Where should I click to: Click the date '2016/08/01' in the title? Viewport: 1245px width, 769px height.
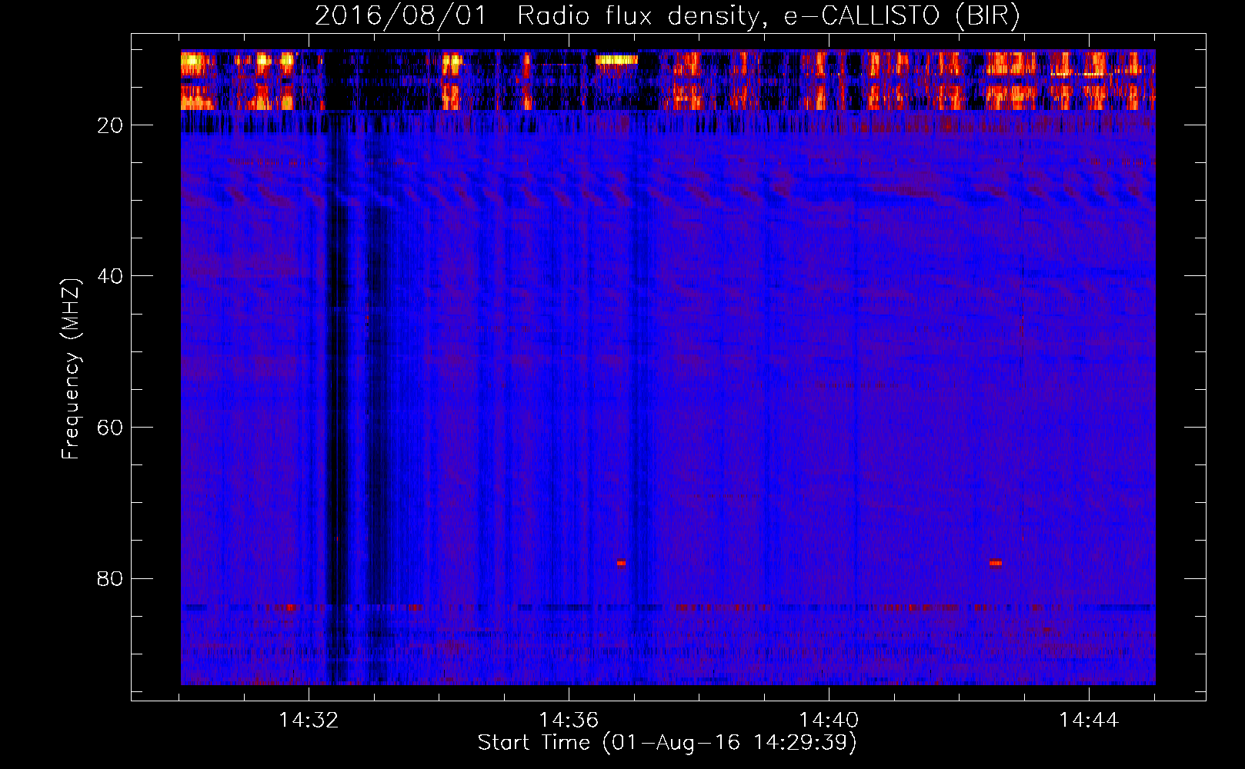pos(401,15)
